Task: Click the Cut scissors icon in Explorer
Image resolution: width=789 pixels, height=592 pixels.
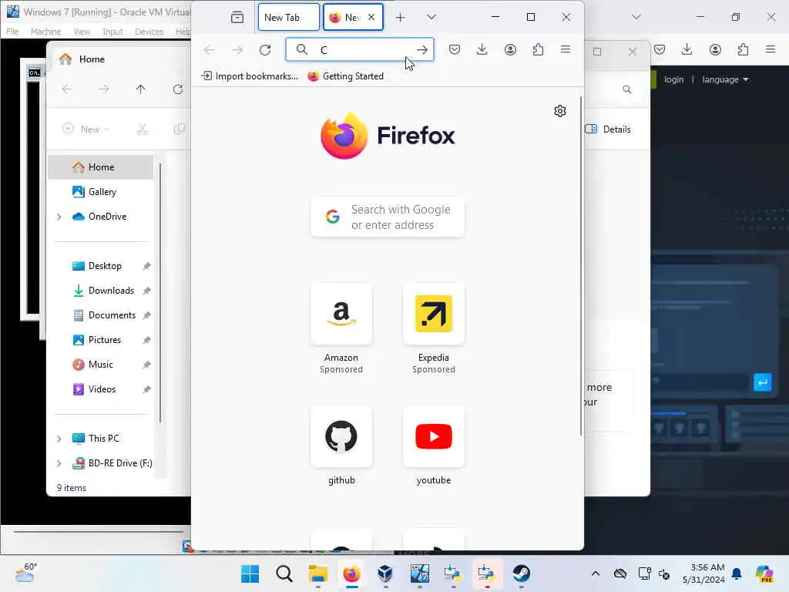Action: point(143,129)
